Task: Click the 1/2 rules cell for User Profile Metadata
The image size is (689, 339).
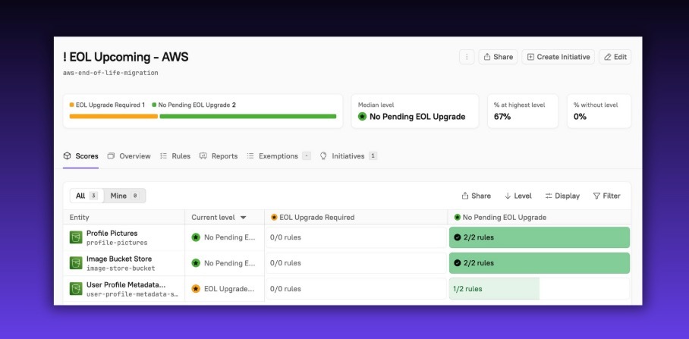Action: [494, 289]
